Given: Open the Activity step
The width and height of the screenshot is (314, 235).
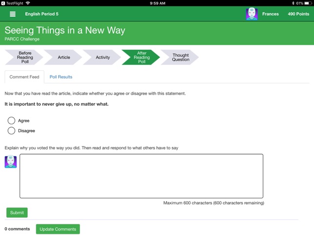Looking at the screenshot, I should tap(102, 58).
